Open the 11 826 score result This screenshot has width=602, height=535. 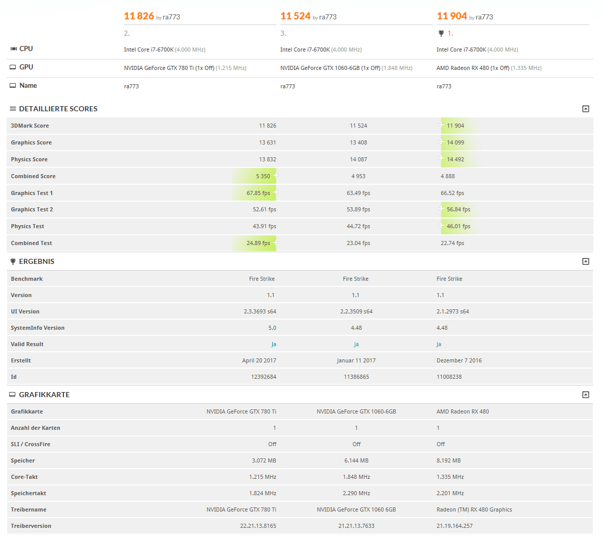pos(138,16)
